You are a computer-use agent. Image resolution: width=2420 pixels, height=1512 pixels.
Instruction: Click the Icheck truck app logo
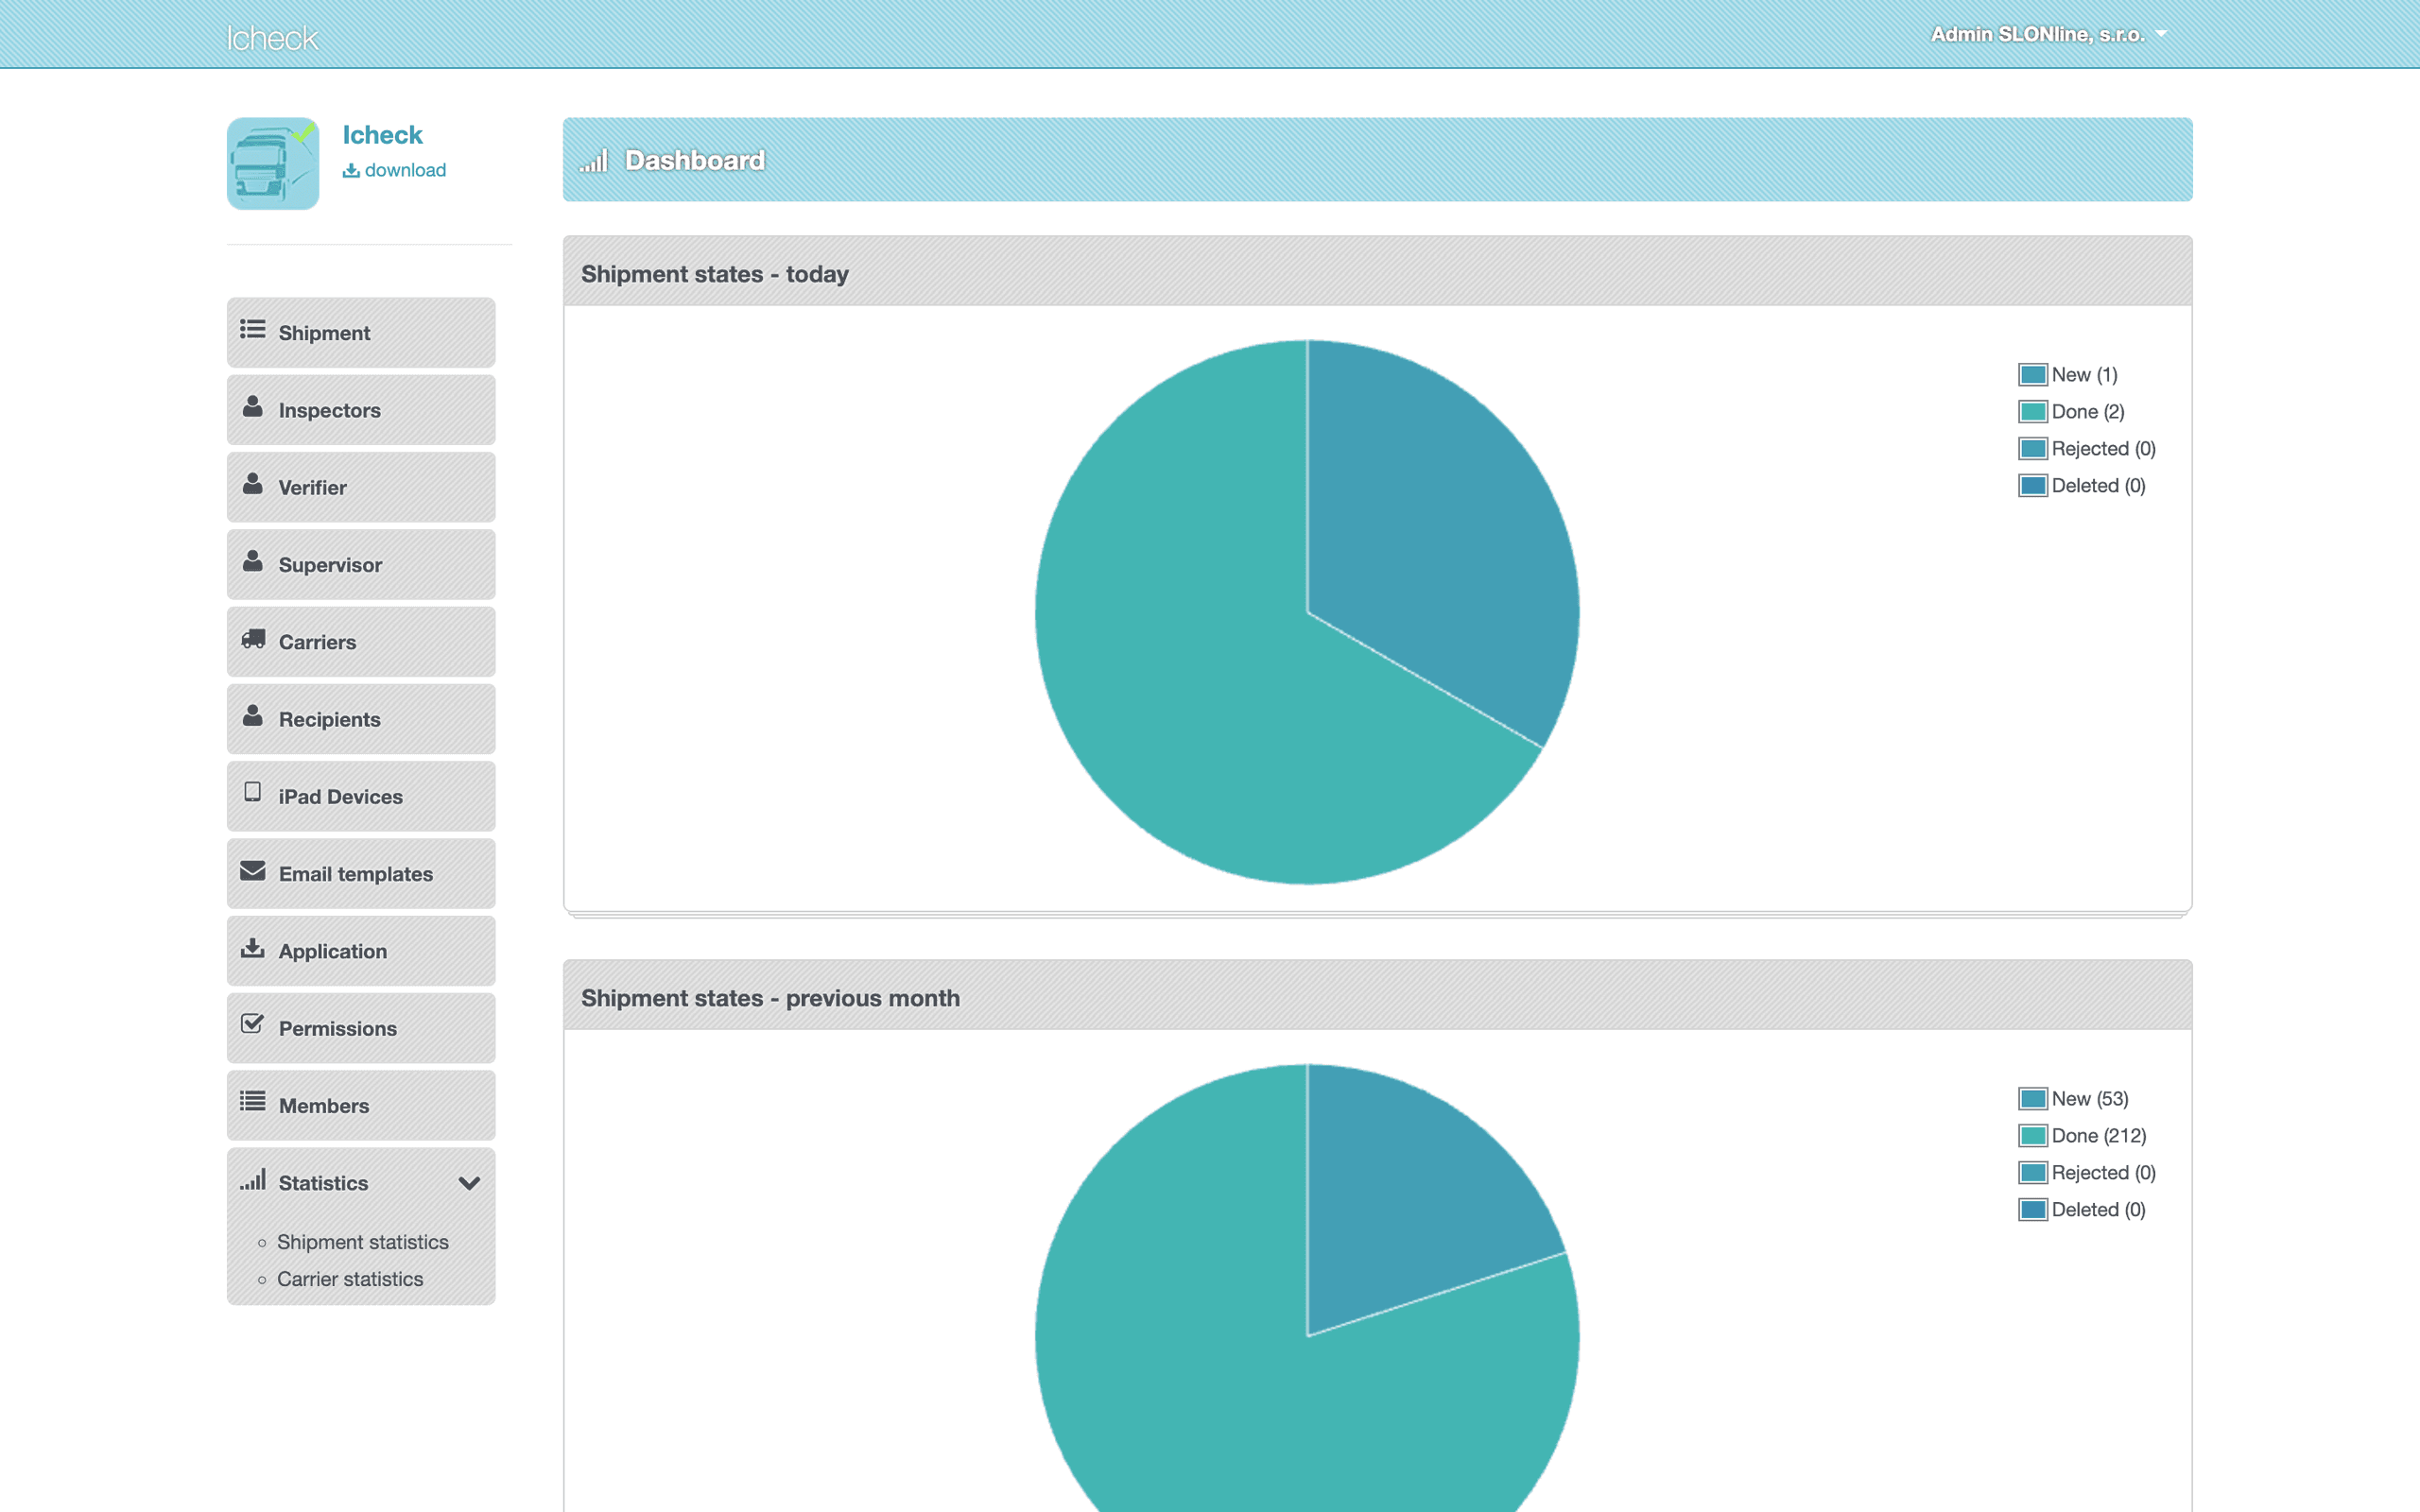pyautogui.click(x=273, y=164)
